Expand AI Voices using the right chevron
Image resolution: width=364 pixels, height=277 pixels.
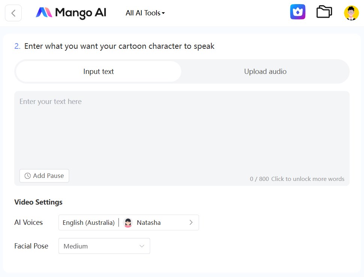[191, 223]
